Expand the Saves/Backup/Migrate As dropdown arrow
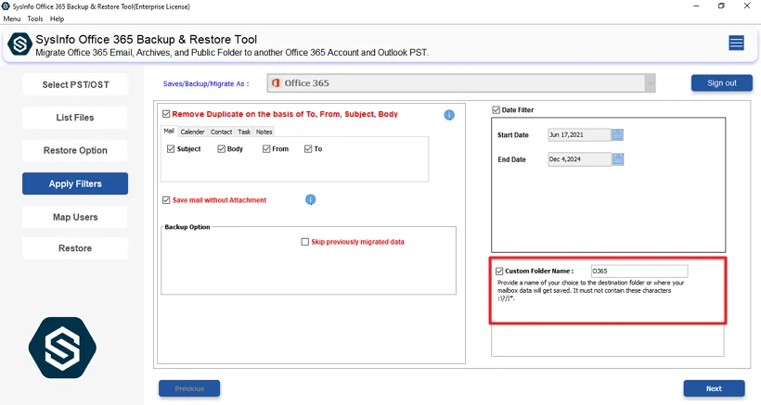Image resolution: width=761 pixels, height=405 pixels. click(650, 83)
